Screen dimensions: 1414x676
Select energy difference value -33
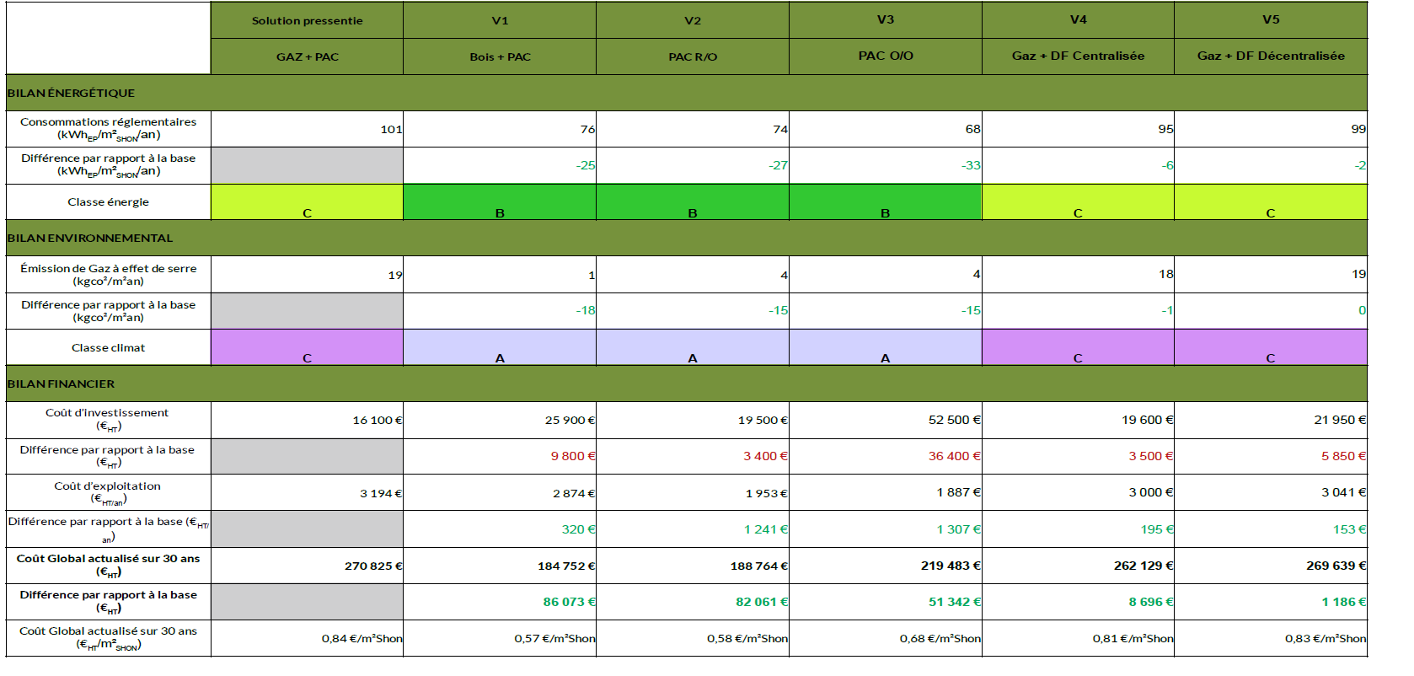tap(886, 165)
